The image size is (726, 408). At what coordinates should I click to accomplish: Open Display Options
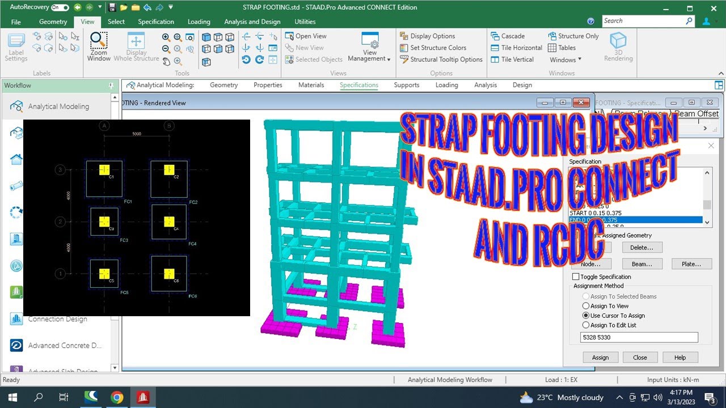(x=427, y=36)
